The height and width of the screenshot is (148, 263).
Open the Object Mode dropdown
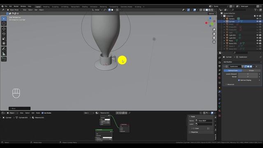pyautogui.click(x=14, y=10)
